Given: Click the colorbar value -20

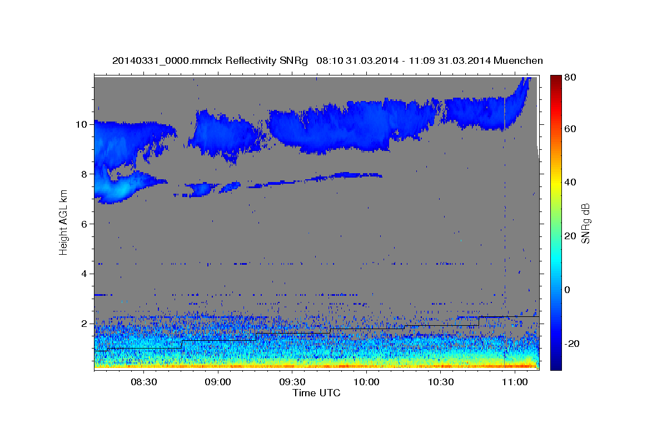Looking at the screenshot, I should [x=572, y=344].
